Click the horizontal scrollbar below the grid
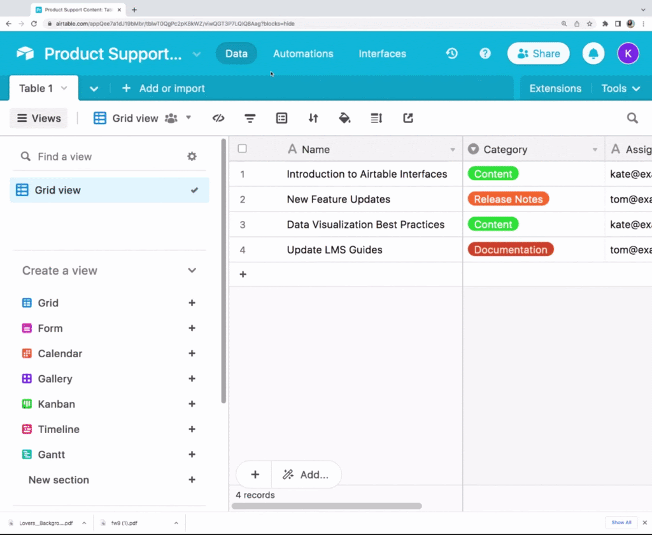 click(x=327, y=506)
